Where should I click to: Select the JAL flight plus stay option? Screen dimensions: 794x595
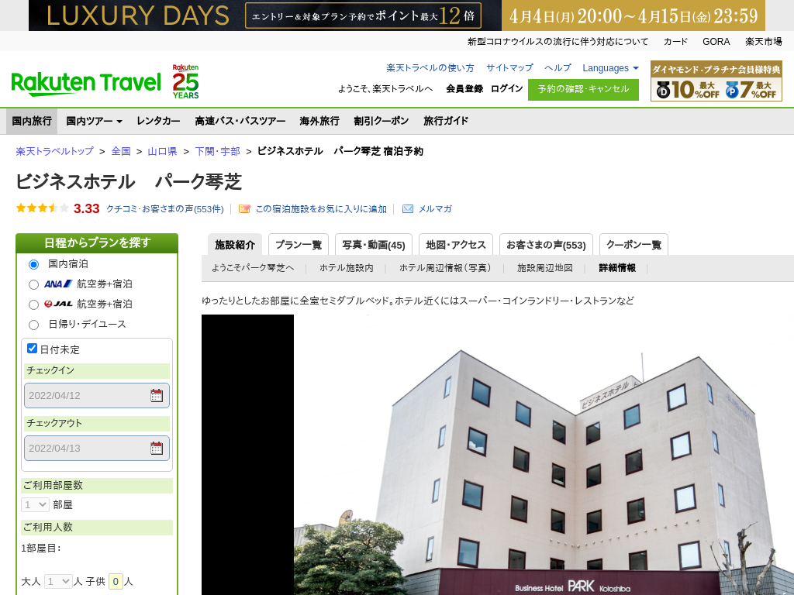(x=33, y=304)
